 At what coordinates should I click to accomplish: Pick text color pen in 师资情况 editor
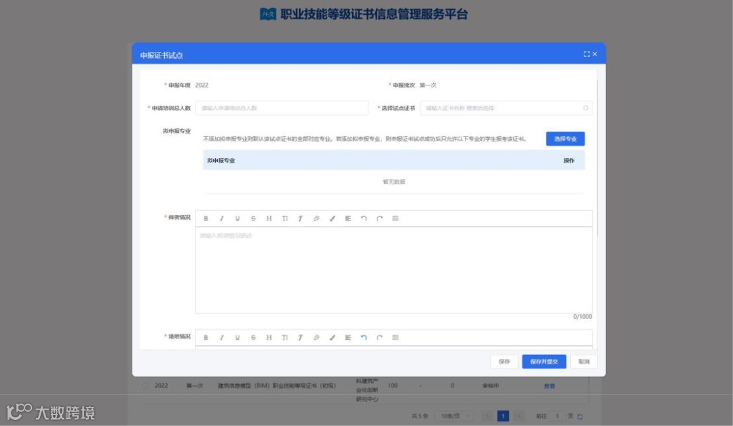(x=316, y=218)
